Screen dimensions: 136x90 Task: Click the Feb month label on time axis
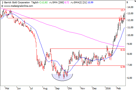(119, 88)
